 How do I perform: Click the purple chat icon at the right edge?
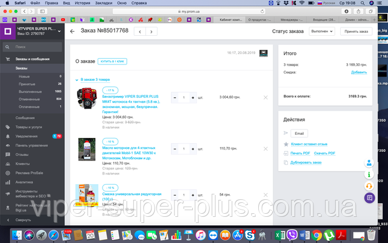coord(369,198)
